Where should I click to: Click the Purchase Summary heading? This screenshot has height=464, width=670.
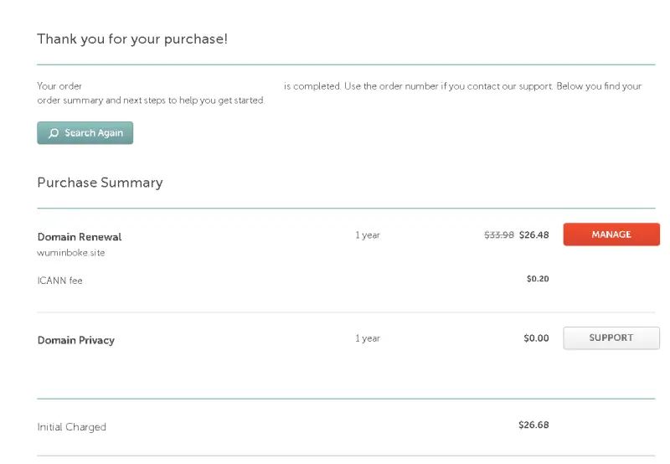click(x=100, y=183)
